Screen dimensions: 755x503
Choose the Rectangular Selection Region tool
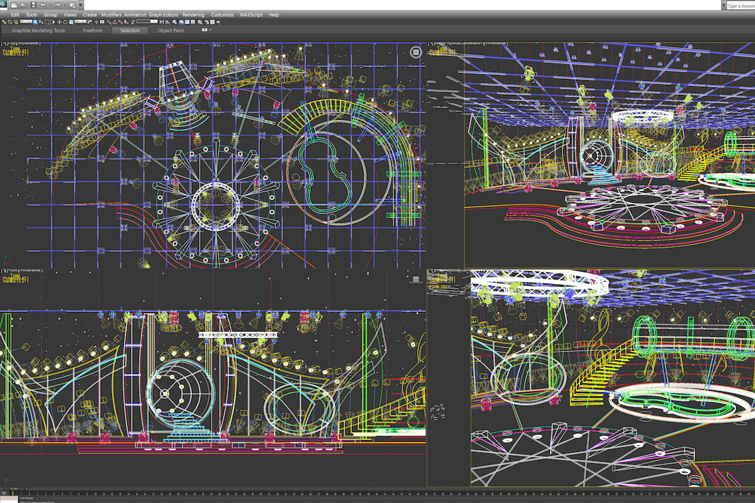pos(47,21)
